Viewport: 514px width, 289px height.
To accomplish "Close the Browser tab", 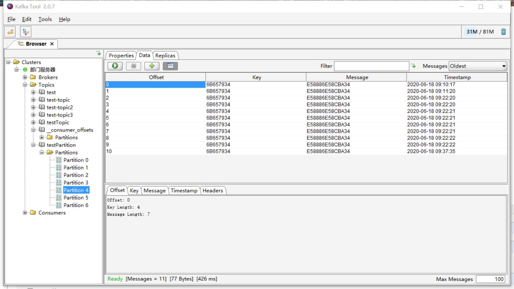I will [52, 44].
